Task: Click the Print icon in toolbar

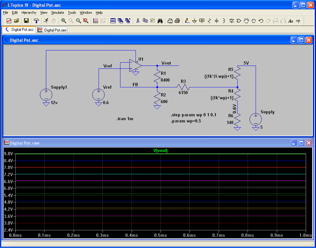Action: [177, 21]
